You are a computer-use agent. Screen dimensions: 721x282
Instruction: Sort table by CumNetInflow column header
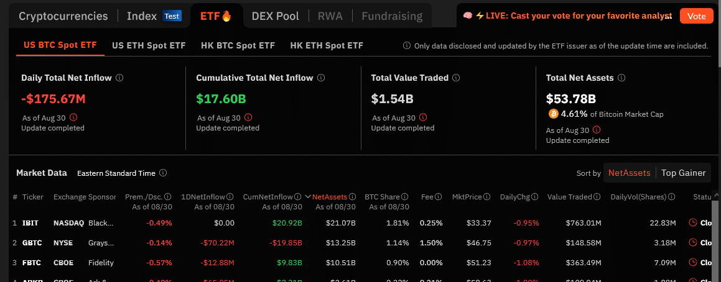tap(269, 197)
